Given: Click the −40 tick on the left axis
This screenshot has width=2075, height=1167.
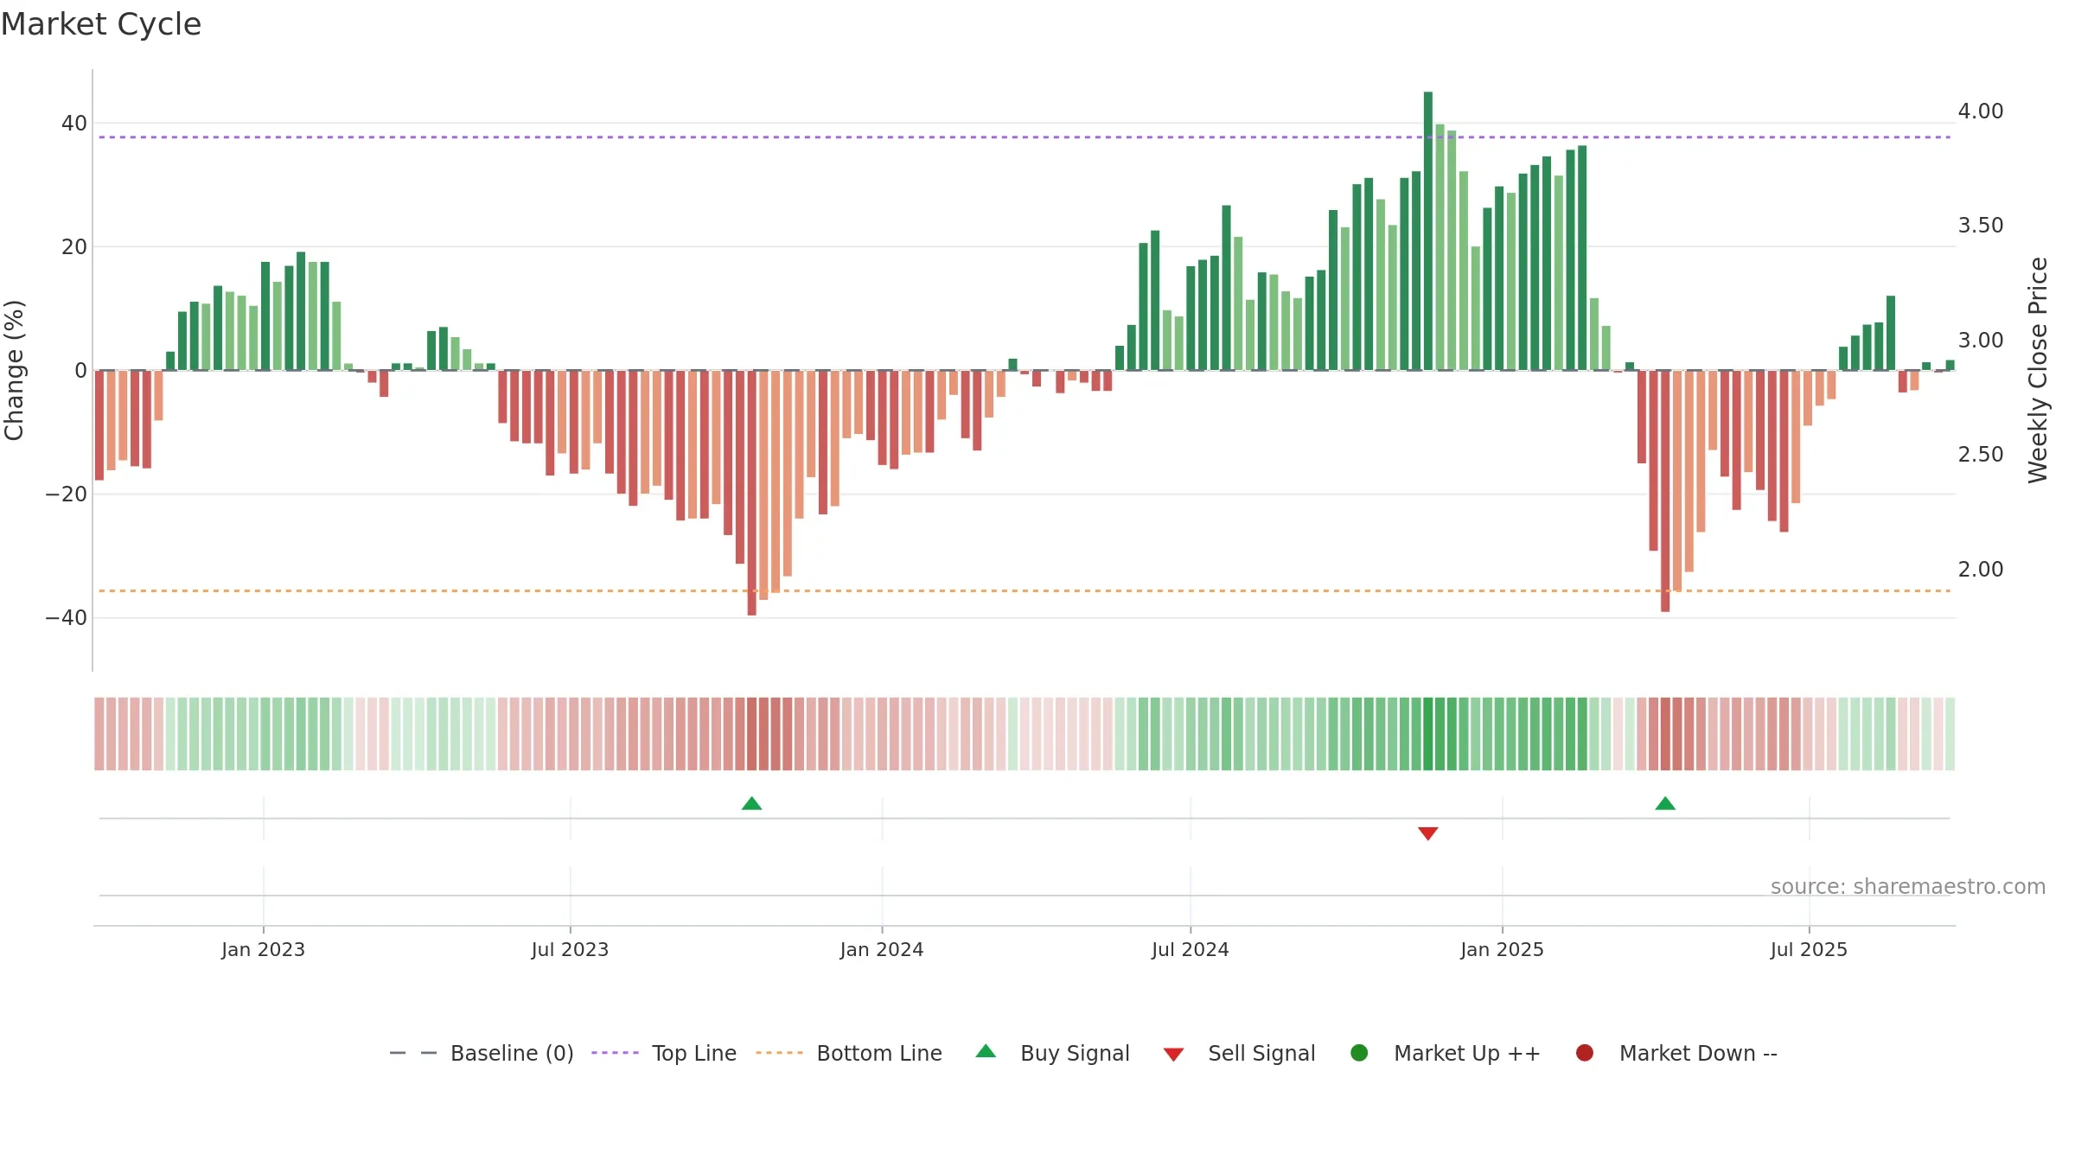Looking at the screenshot, I should point(67,618).
